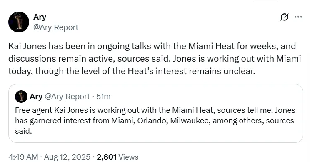Open the Grok explain-post icon

point(284,17)
